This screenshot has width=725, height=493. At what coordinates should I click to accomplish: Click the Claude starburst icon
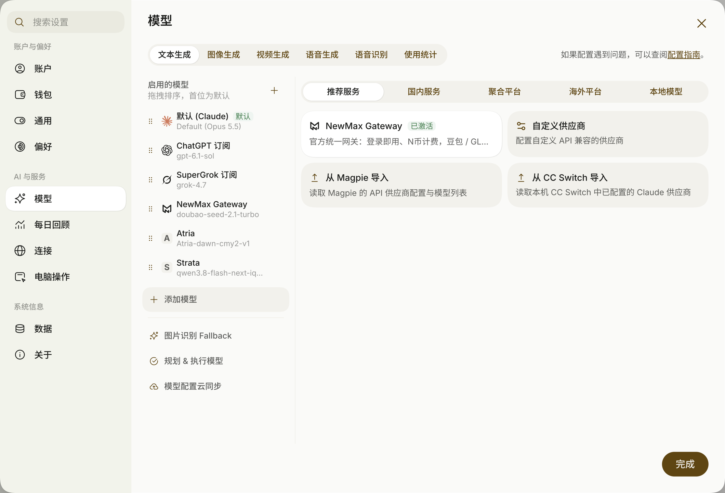167,121
